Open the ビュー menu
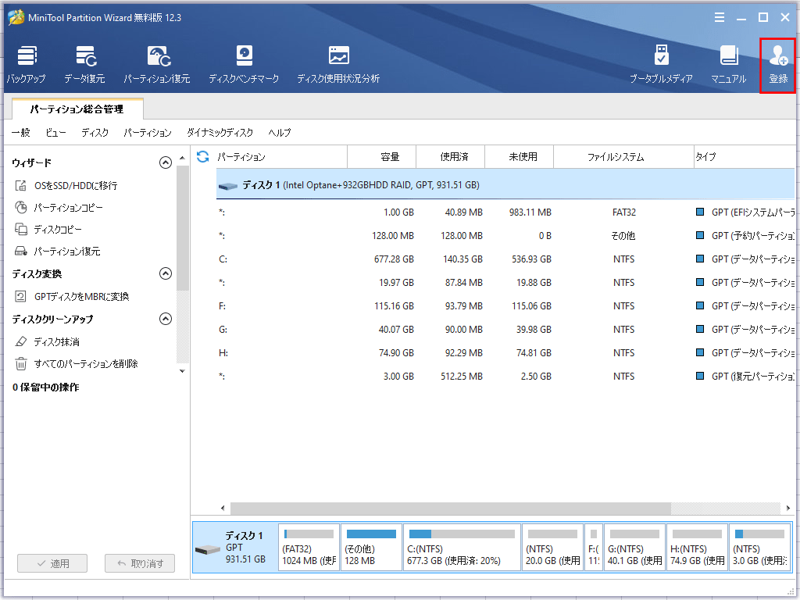This screenshot has width=800, height=600. coord(55,133)
